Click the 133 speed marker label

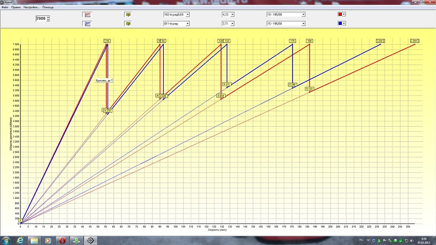(x=227, y=41)
